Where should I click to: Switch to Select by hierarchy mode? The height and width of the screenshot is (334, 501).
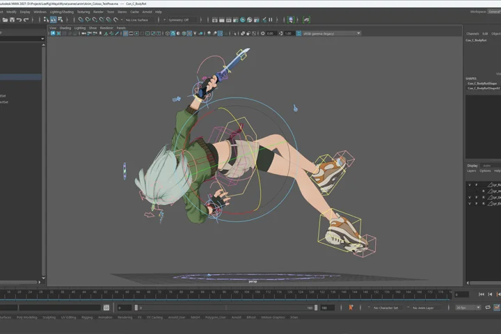tap(46, 19)
